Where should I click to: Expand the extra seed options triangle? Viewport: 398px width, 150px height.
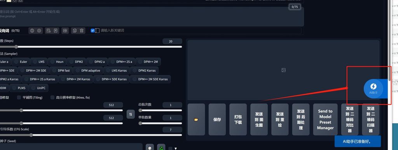click(175, 148)
